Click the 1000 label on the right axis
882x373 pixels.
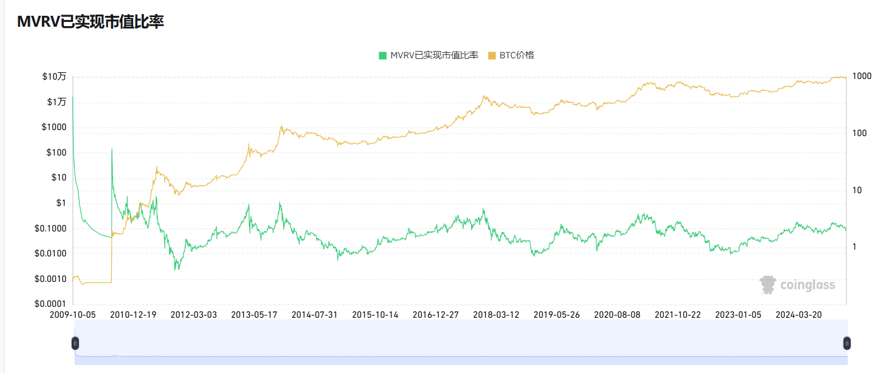(x=862, y=77)
